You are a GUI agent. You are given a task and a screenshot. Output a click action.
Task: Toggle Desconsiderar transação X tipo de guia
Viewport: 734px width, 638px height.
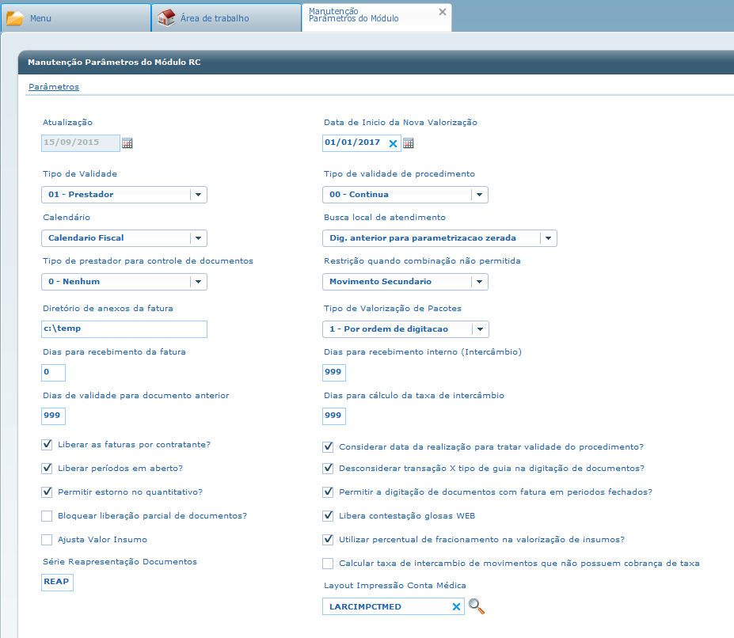click(x=328, y=468)
